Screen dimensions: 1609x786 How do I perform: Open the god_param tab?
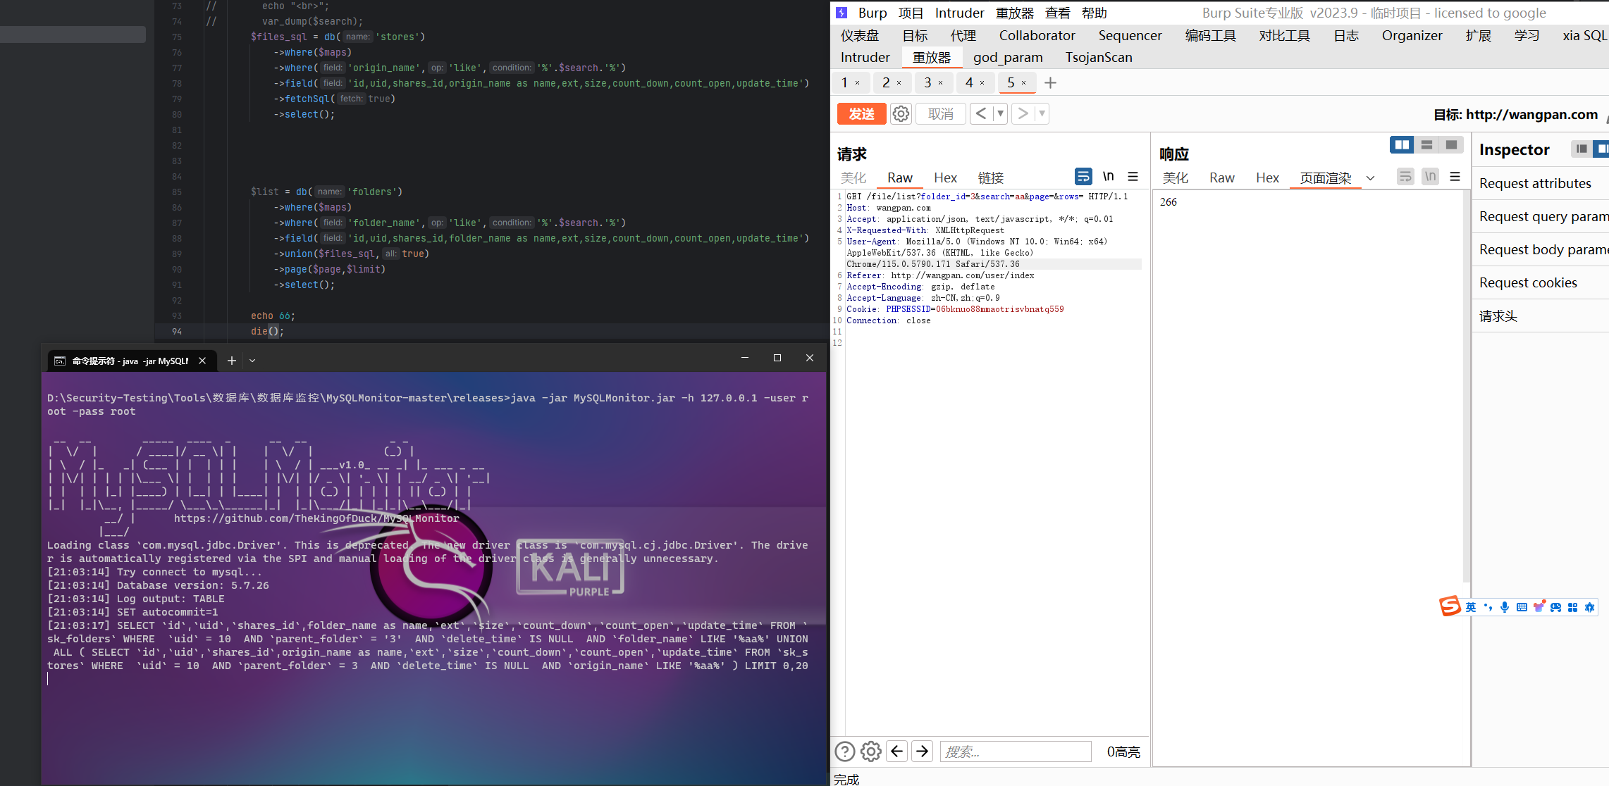pyautogui.click(x=1007, y=57)
